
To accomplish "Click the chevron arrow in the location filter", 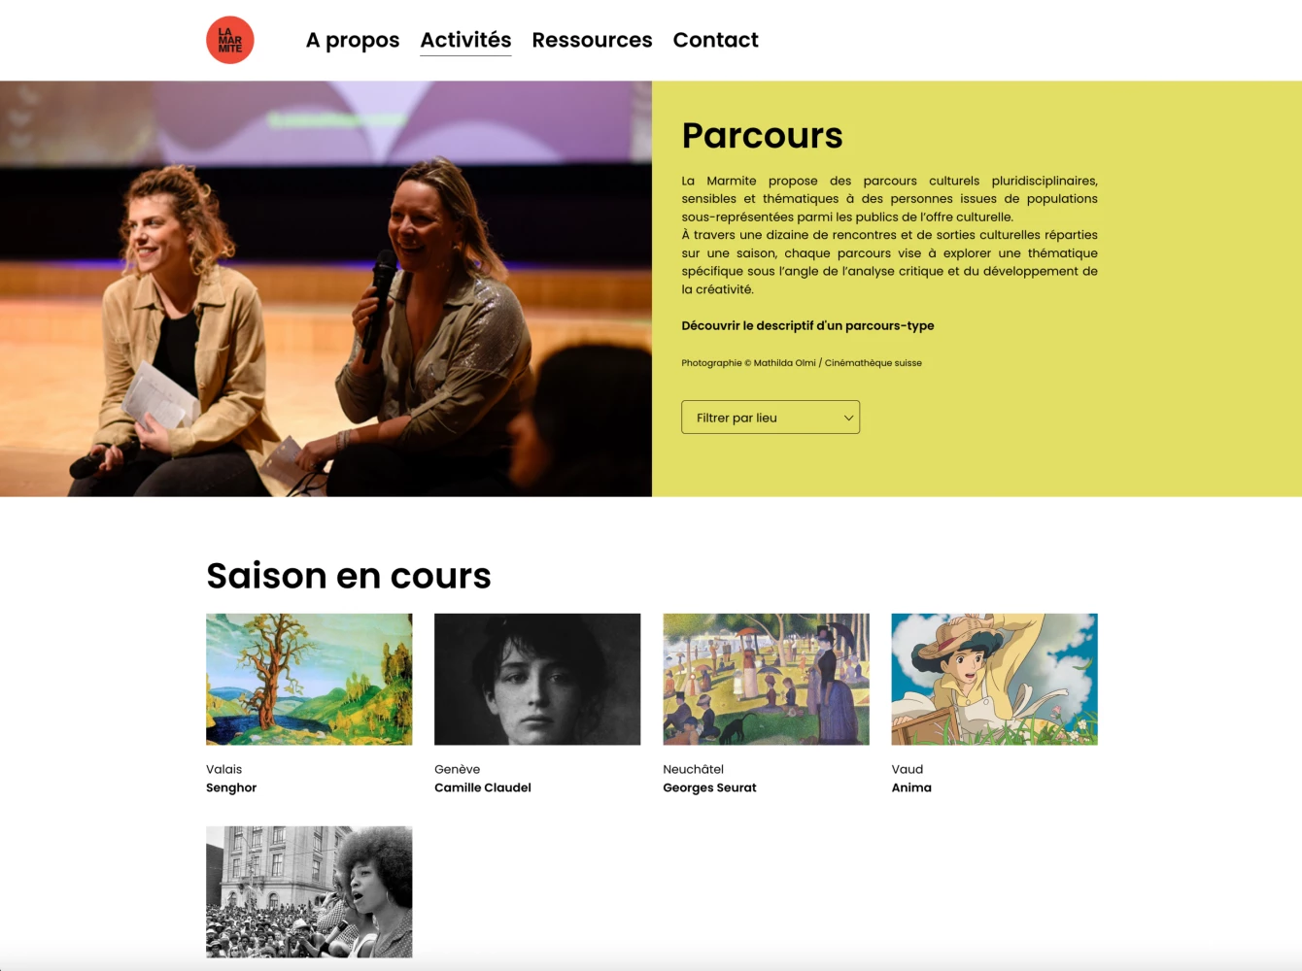I will (848, 418).
